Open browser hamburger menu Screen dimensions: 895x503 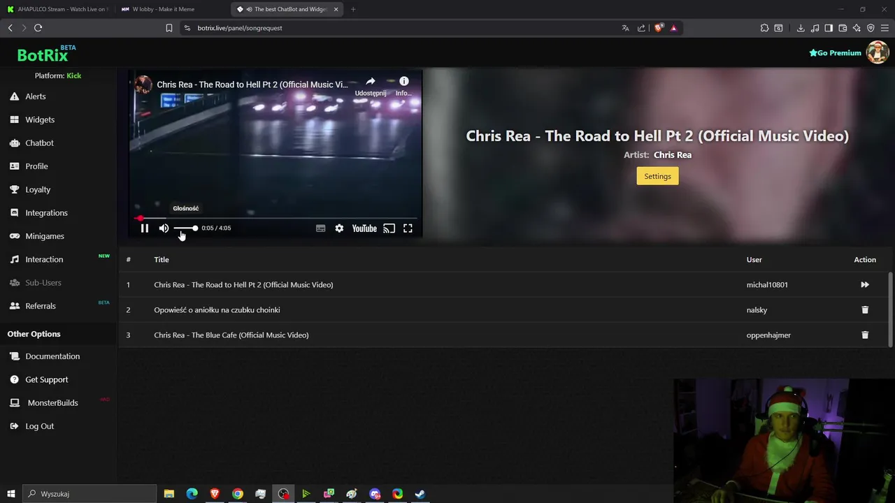(x=885, y=28)
